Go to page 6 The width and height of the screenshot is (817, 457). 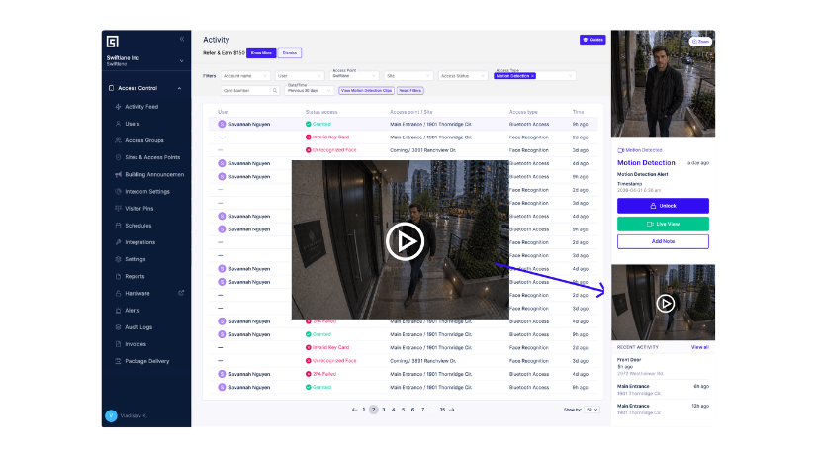412,410
